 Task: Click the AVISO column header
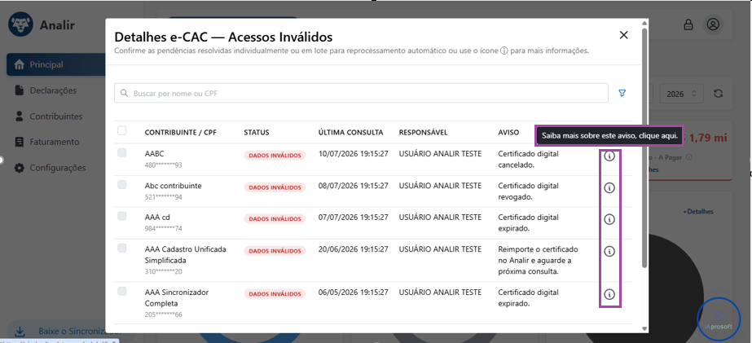tap(508, 133)
